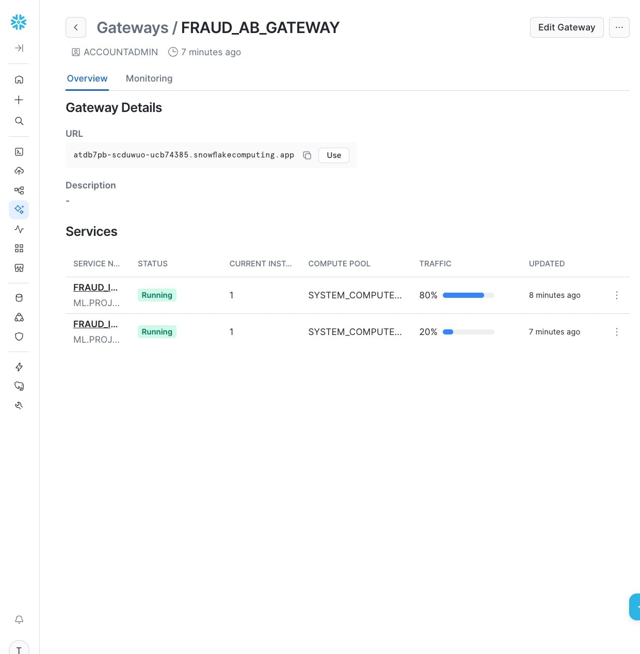Click the Snowflake logo icon
Screen dimensions: 640x654
point(19,22)
